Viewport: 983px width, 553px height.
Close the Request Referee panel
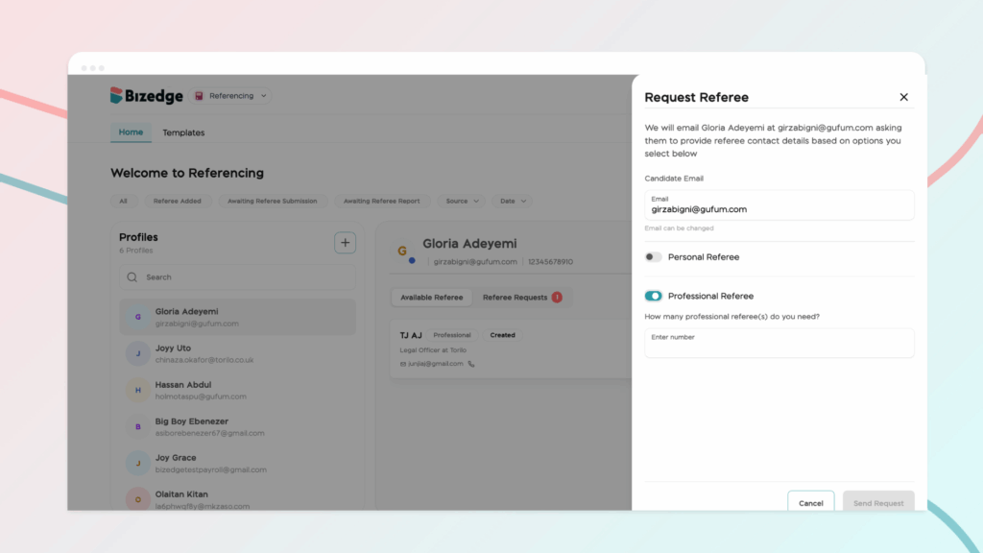(903, 97)
